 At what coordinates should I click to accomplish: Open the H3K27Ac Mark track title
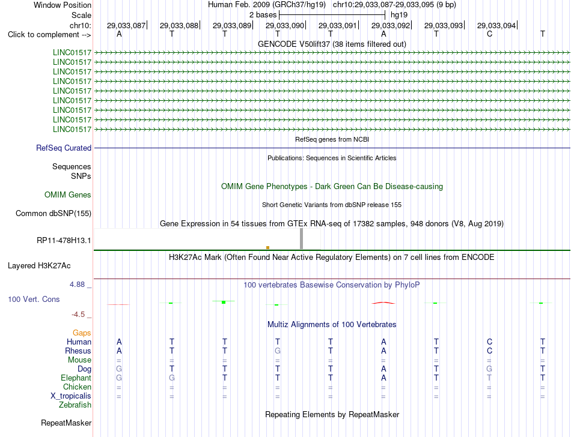[x=332, y=258]
